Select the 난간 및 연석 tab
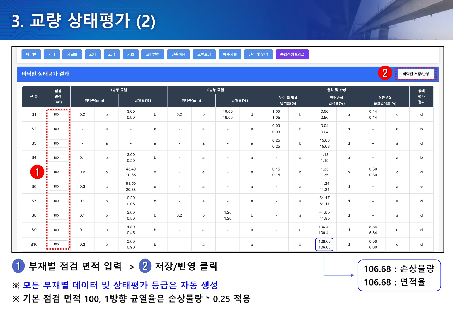The width and height of the screenshot is (453, 314). [258, 54]
